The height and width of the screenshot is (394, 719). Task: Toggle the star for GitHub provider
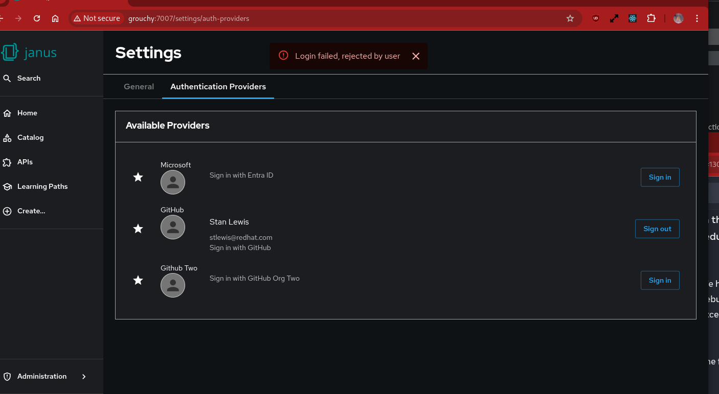tap(138, 229)
